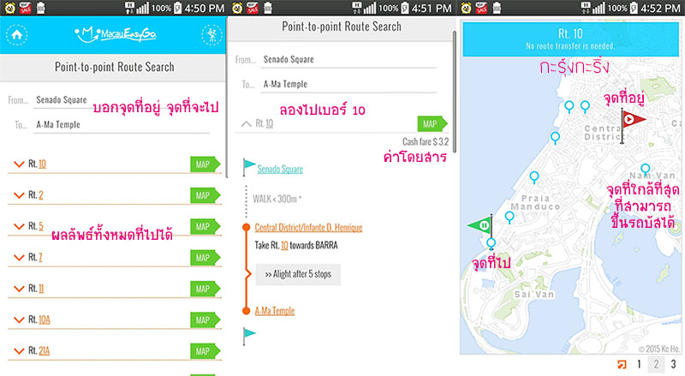
Task: Open MAP for Rt. 10 in results list
Action: pyautogui.click(x=205, y=164)
